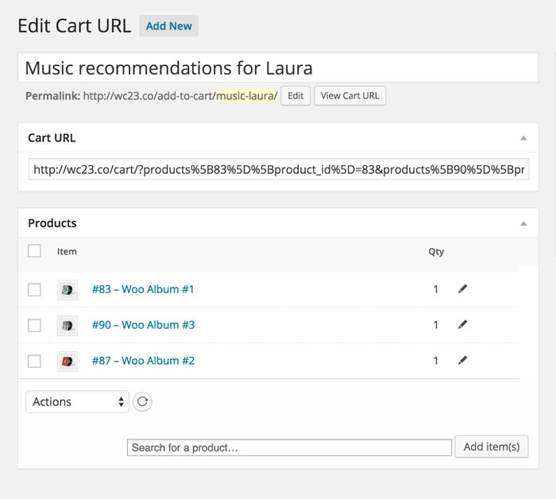Click the pencil edit icon for Woo Album #2
The image size is (556, 499).
(463, 360)
